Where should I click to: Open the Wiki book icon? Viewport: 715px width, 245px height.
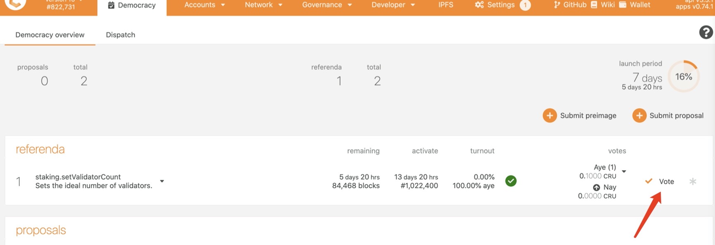pos(594,5)
